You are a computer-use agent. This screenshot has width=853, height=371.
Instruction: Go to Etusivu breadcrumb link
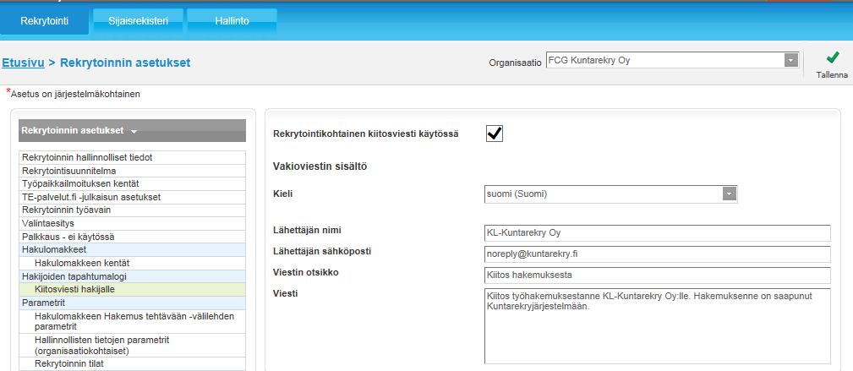[23, 63]
